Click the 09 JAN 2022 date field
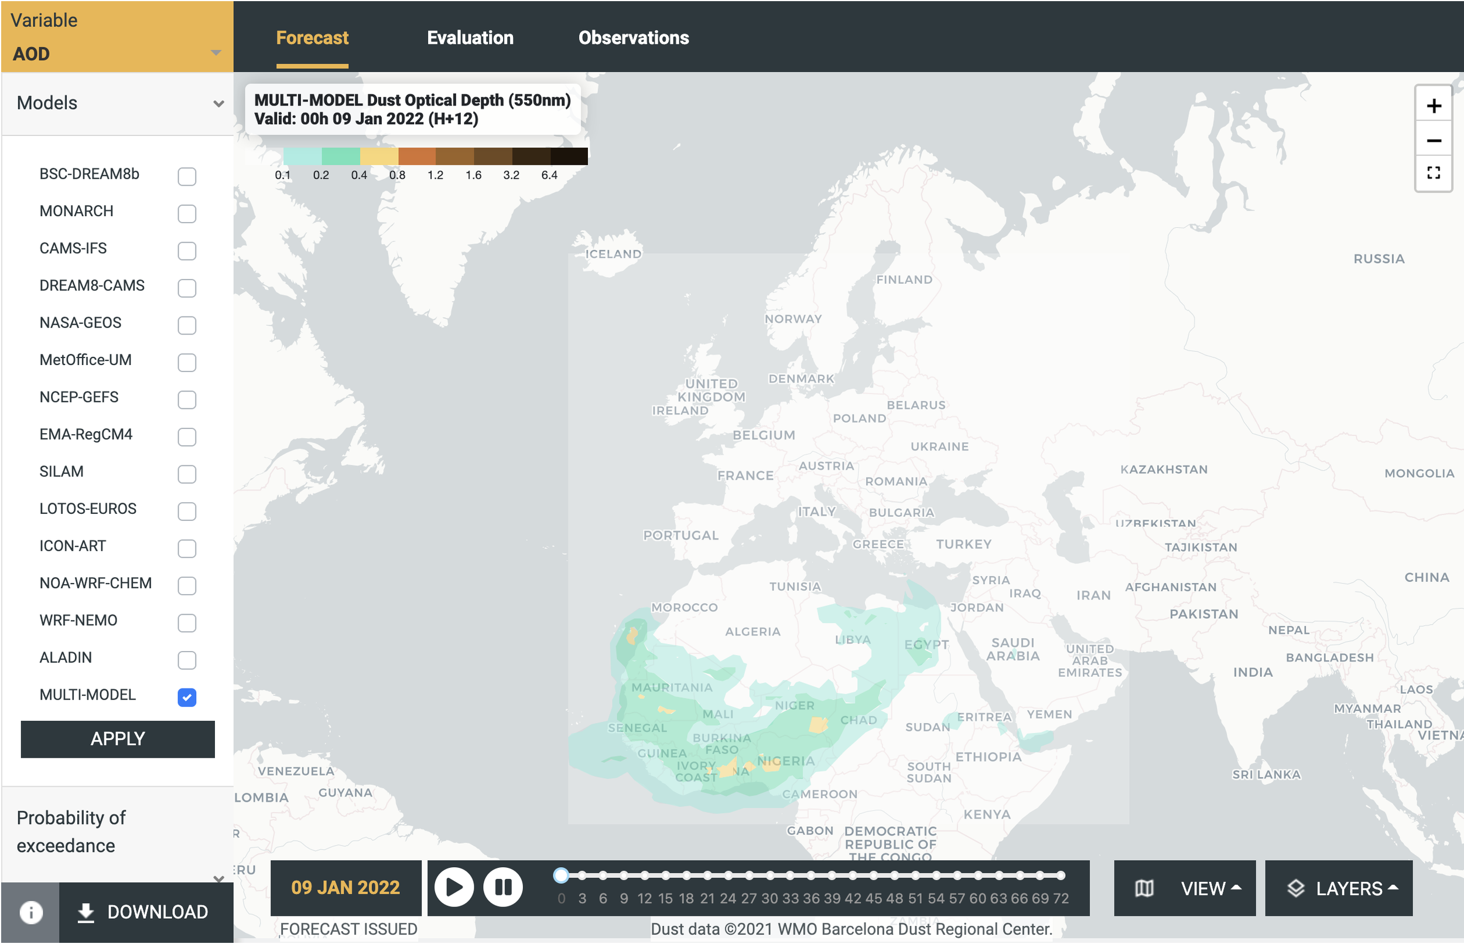 [346, 887]
